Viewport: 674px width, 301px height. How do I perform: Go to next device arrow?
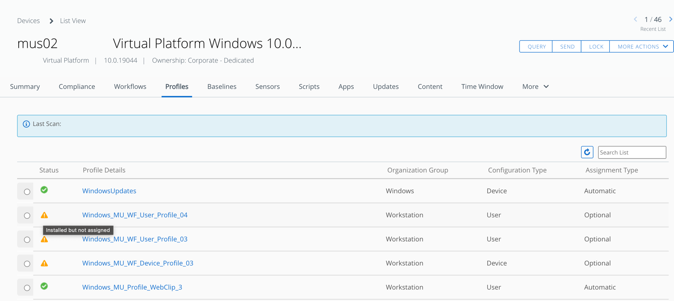tap(670, 20)
